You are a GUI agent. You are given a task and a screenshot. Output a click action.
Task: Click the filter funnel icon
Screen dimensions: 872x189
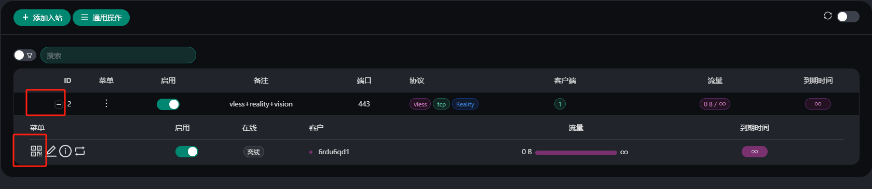30,55
